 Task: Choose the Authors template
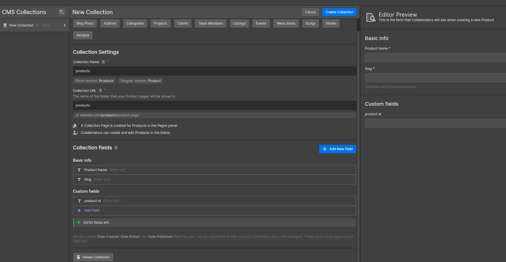click(110, 23)
